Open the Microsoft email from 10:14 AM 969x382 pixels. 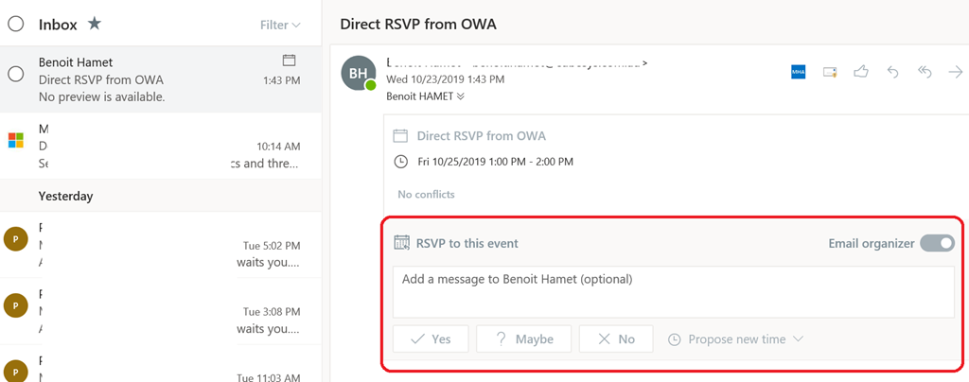coord(151,146)
